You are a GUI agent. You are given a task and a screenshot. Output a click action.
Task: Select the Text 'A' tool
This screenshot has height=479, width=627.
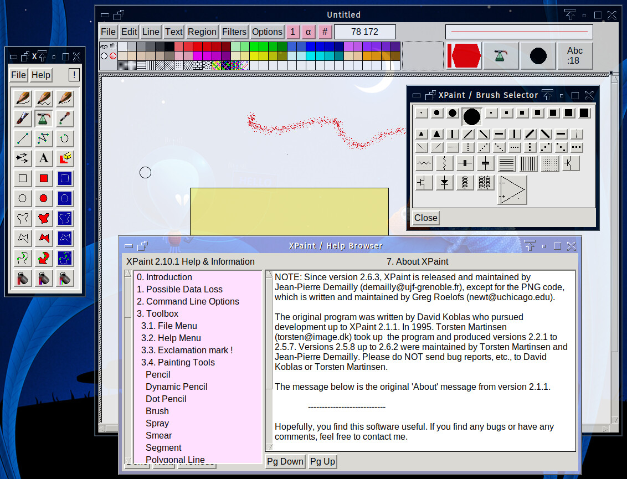pyautogui.click(x=44, y=158)
